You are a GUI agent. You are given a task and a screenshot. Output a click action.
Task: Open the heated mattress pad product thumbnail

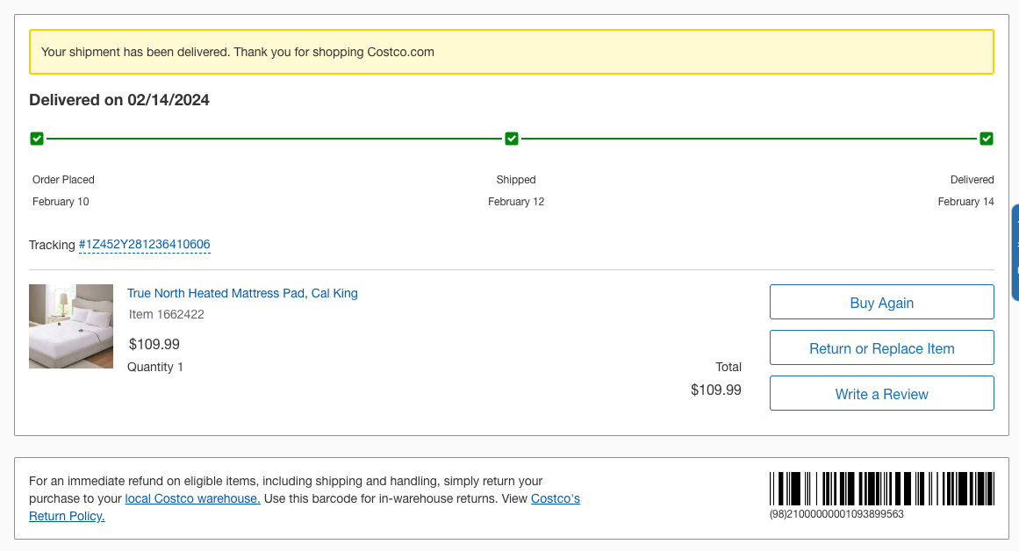click(71, 326)
